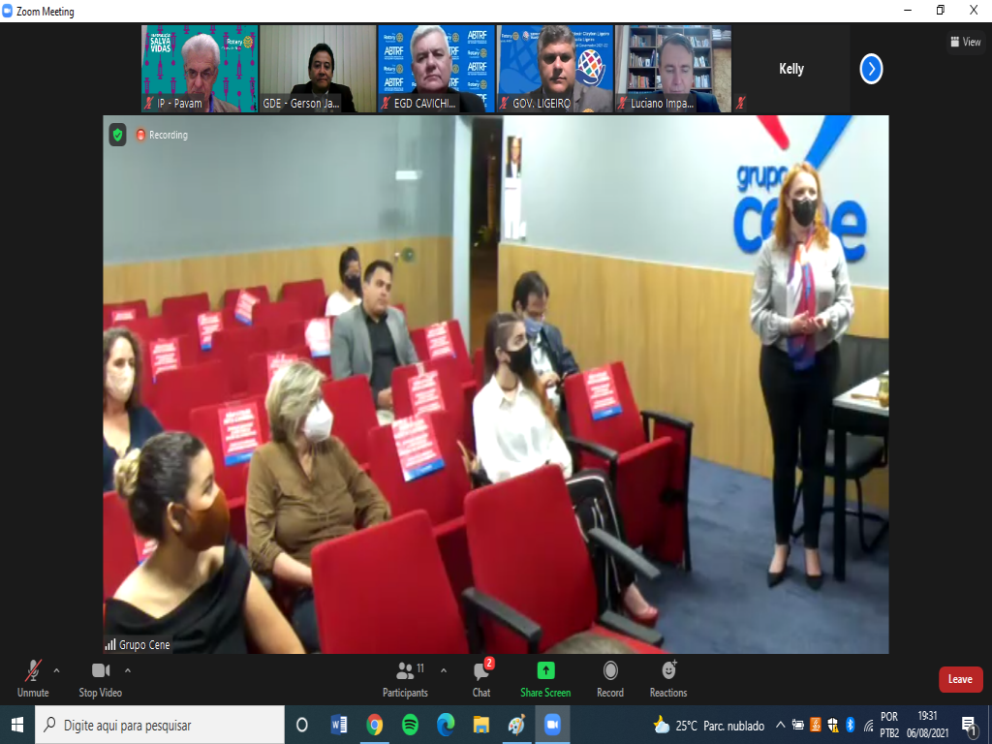
Task: Select the GOV. LIGEIRO video thumbnail
Action: 555,68
